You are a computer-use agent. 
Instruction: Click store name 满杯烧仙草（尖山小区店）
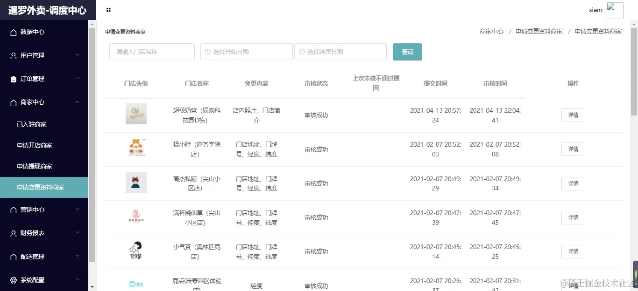pyautogui.click(x=197, y=217)
